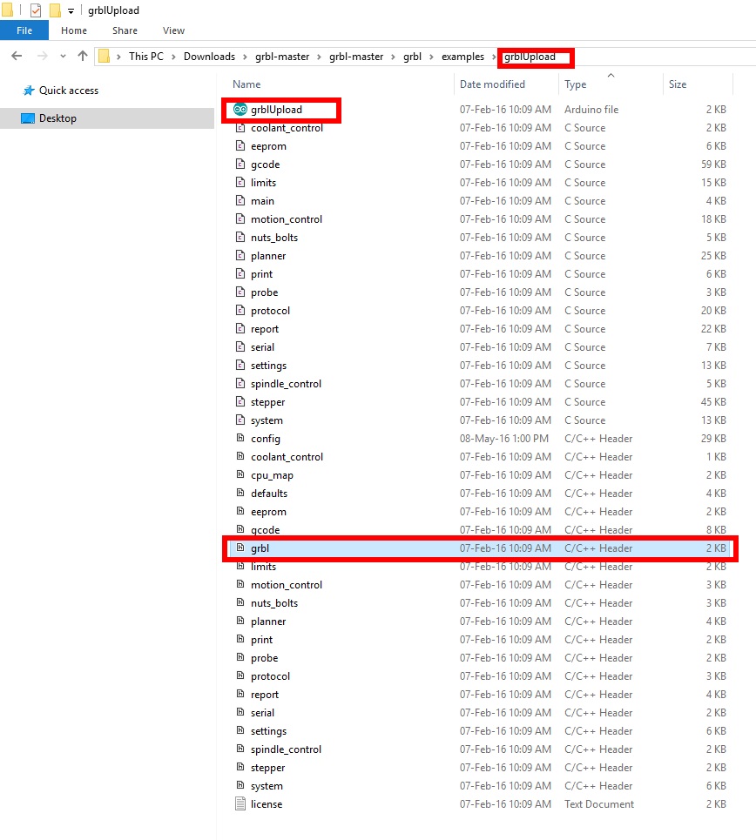Screen dimensions: 756x840
Task: Switch to the View ribbon tab
Action: tap(173, 30)
